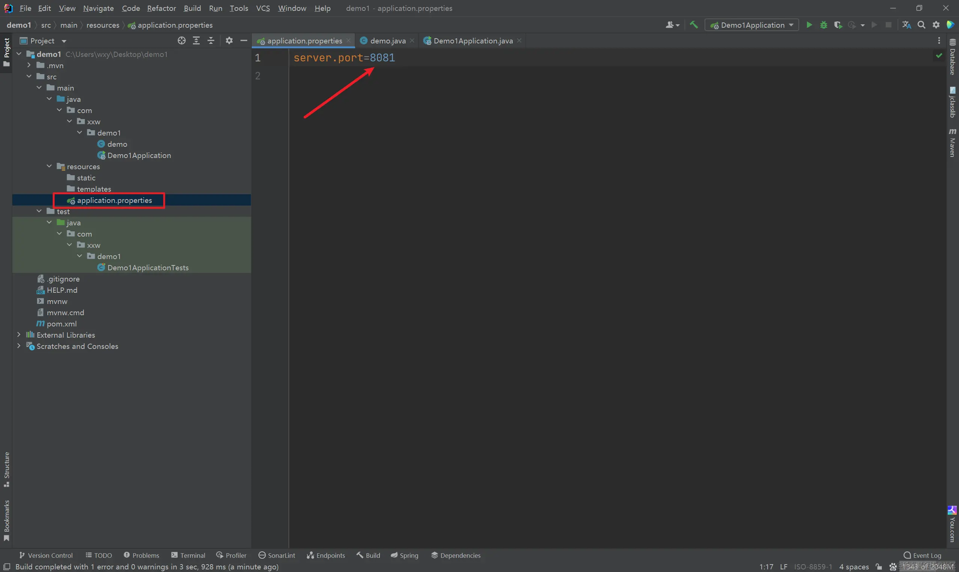Image resolution: width=959 pixels, height=572 pixels.
Task: Click the Translate icon in the toolbar
Action: [907, 25]
